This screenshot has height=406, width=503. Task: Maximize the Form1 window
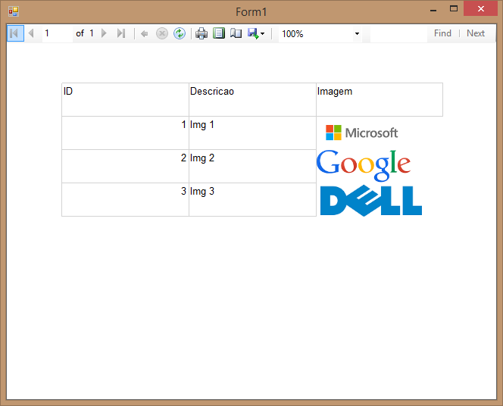[454, 9]
